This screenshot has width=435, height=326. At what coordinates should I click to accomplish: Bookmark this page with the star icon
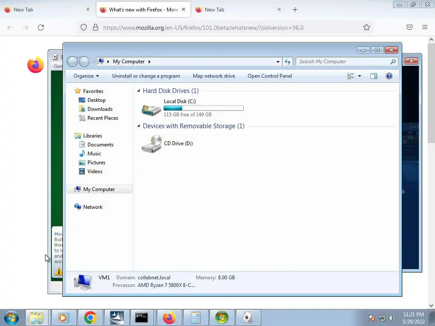click(x=367, y=27)
